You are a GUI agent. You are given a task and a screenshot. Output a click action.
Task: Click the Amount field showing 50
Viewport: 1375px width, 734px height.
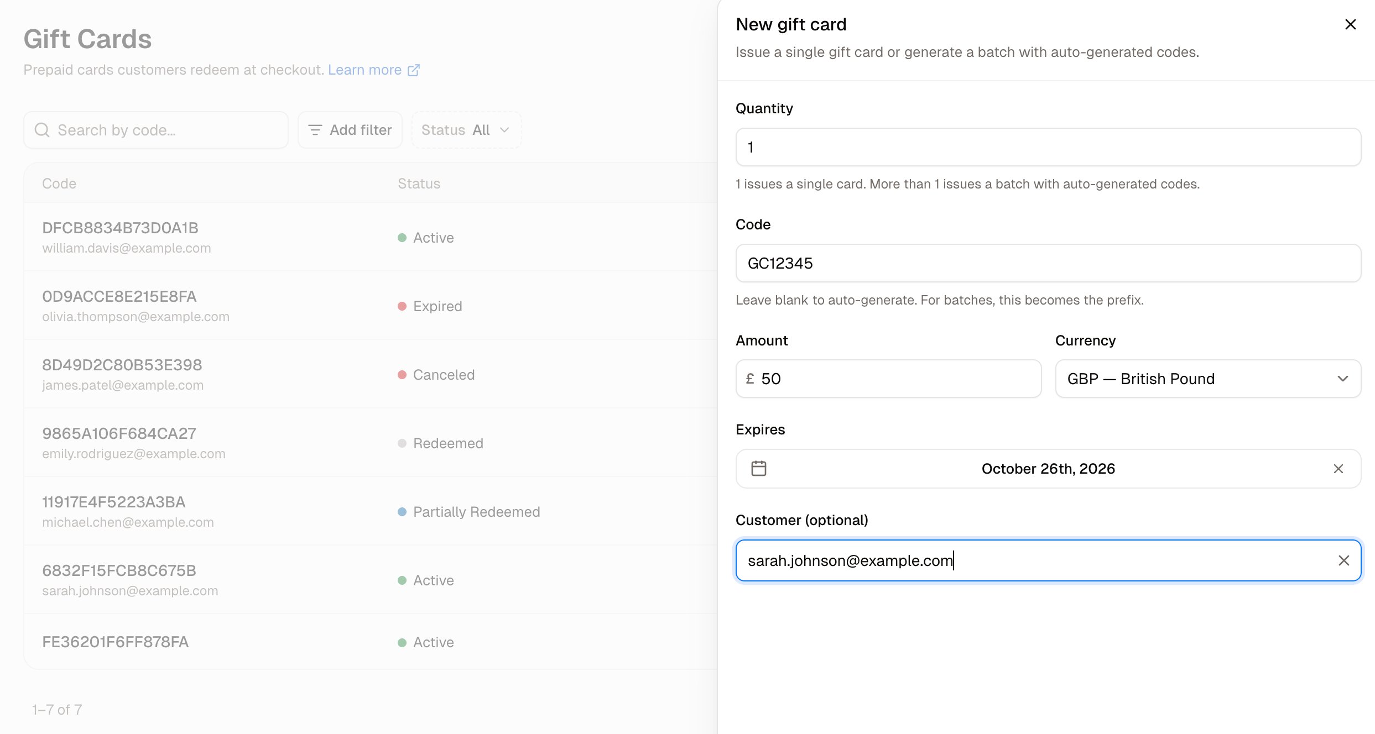(888, 379)
